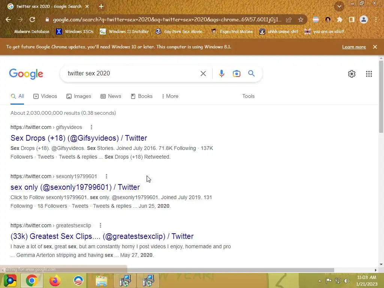This screenshot has width=384, height=288.
Task: Click the vertical page scrollbar thumb
Action: coord(381,97)
